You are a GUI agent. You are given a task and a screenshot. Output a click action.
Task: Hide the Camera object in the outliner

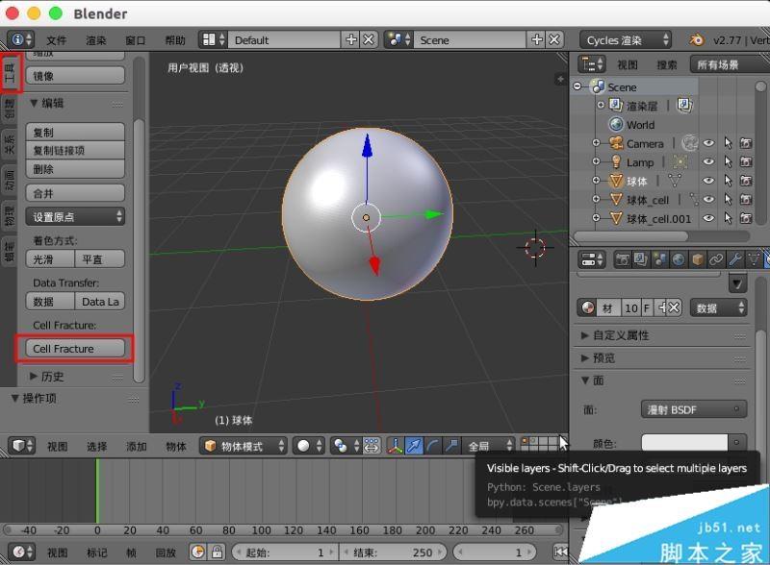(709, 143)
